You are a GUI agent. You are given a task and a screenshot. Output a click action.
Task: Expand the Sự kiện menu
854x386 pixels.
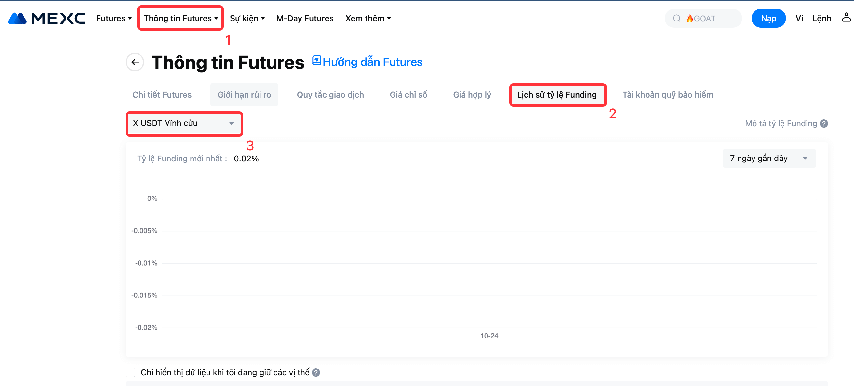point(247,18)
